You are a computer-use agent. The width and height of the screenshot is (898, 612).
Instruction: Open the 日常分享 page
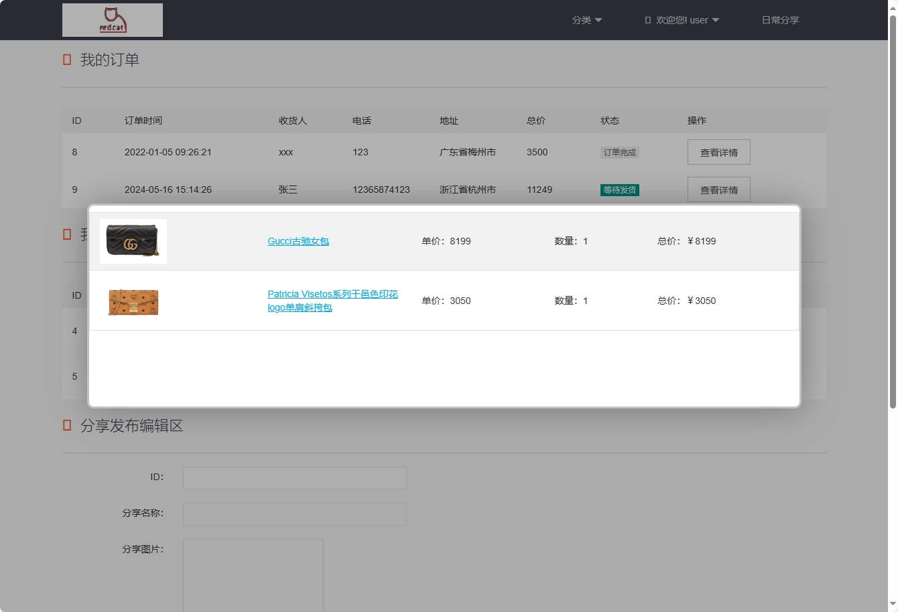[780, 20]
